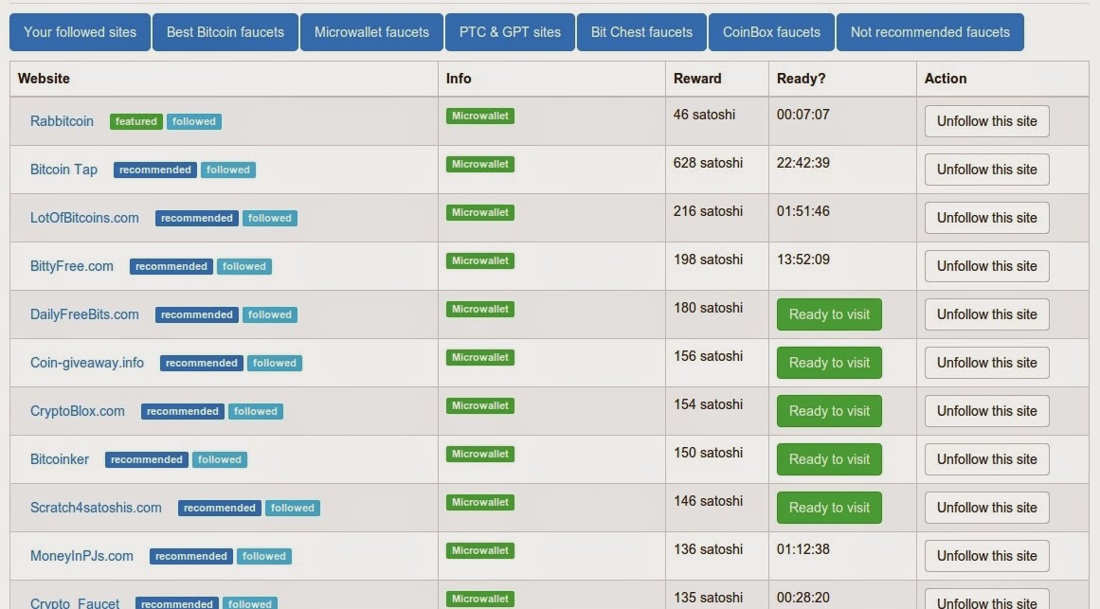Click the followed badge for CryptoBlox.com
This screenshot has height=609, width=1100.
tap(256, 412)
